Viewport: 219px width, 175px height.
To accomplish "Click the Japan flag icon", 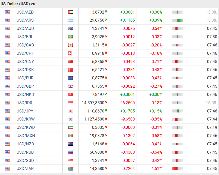I will (x=70, y=111).
